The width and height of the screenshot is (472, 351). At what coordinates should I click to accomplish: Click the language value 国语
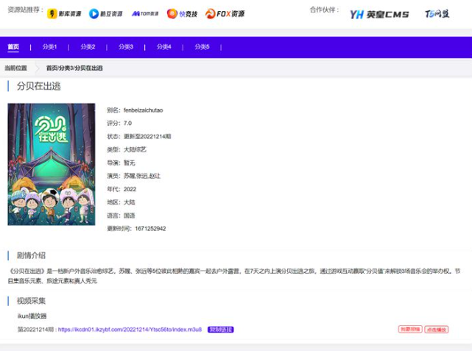tap(130, 216)
